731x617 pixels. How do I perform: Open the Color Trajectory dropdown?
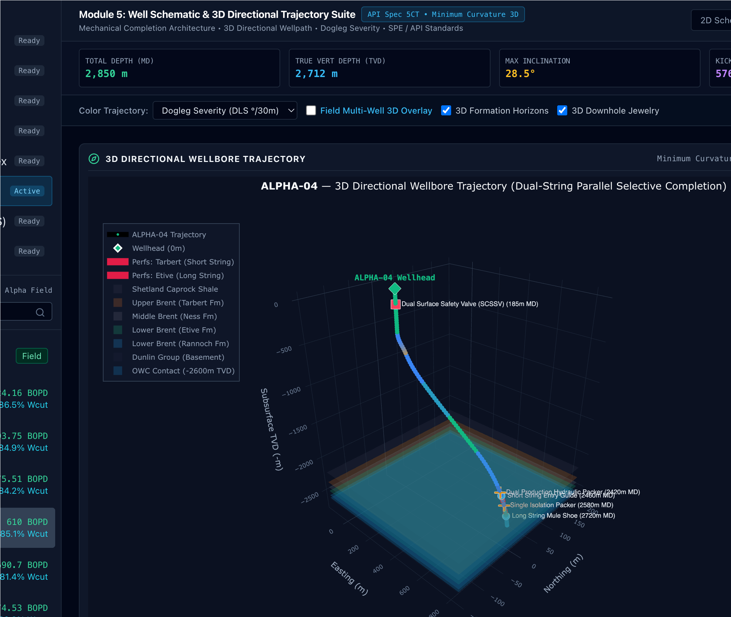click(225, 110)
